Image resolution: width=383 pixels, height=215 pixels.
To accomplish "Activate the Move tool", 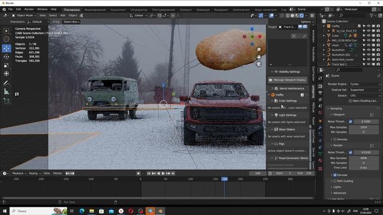I will click(x=7, y=48).
